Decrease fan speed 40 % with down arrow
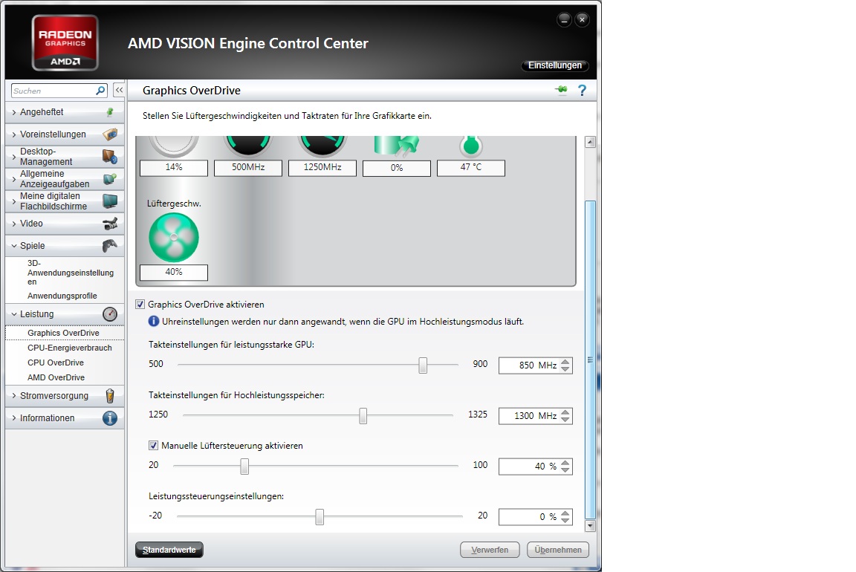856x572 pixels. [565, 470]
